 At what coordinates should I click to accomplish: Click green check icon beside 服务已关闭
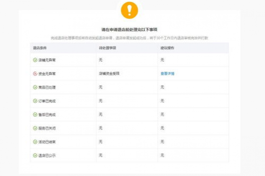click(35, 128)
